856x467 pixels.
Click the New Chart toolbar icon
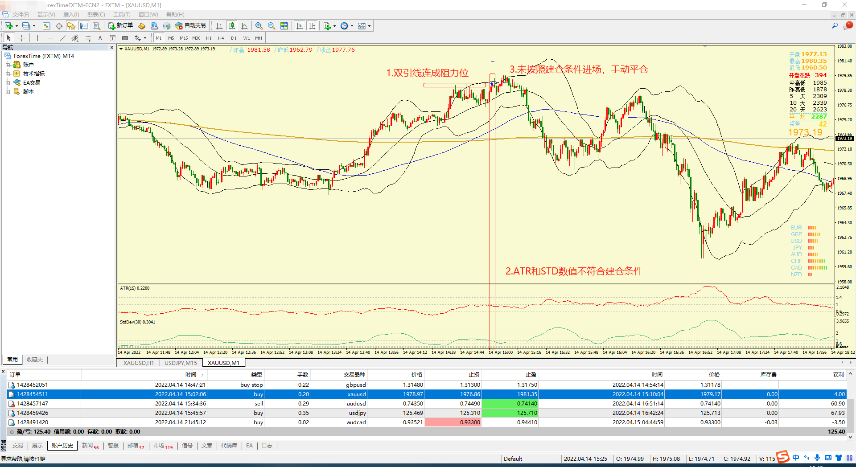click(8, 26)
